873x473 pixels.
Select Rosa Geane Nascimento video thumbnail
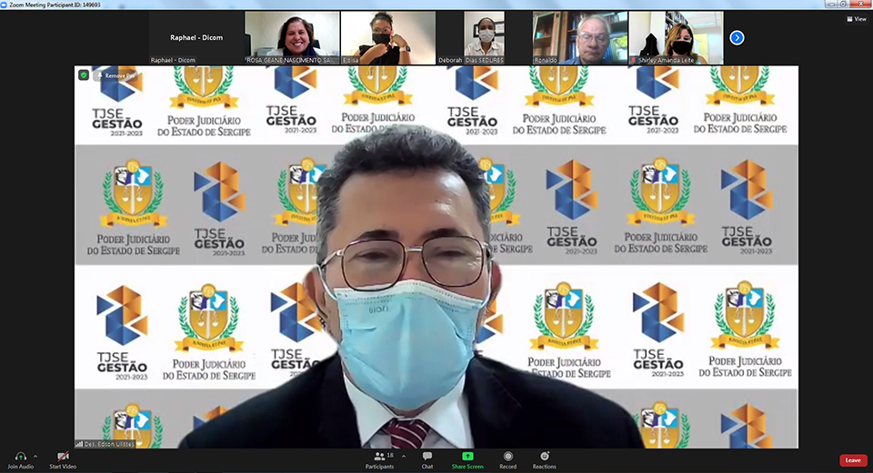pyautogui.click(x=292, y=37)
